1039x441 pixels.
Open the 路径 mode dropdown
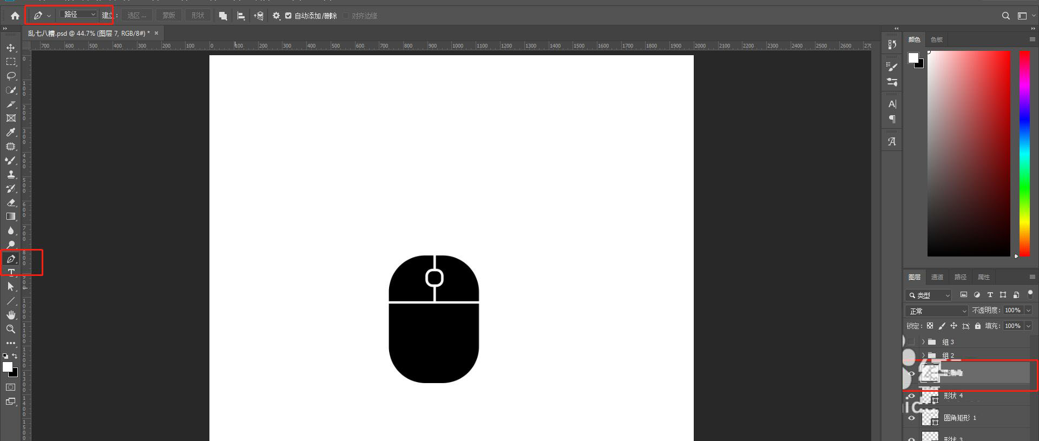pyautogui.click(x=78, y=15)
